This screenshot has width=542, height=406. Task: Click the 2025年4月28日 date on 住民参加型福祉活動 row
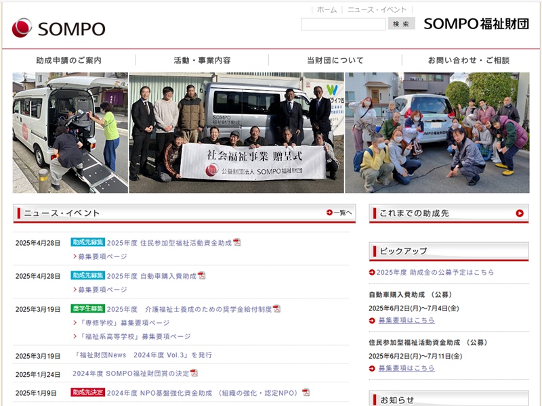(38, 243)
